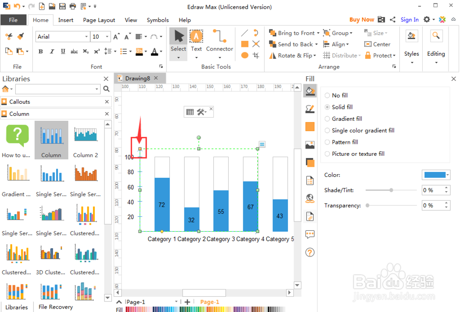Screen dimensions: 460x312
Task: Select the Pattern fill option
Action: 341,142
